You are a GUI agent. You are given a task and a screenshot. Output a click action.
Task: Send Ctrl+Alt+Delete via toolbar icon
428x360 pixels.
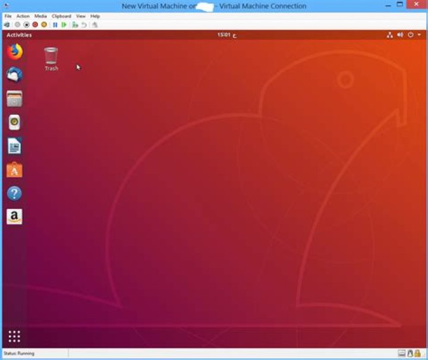click(x=7, y=25)
